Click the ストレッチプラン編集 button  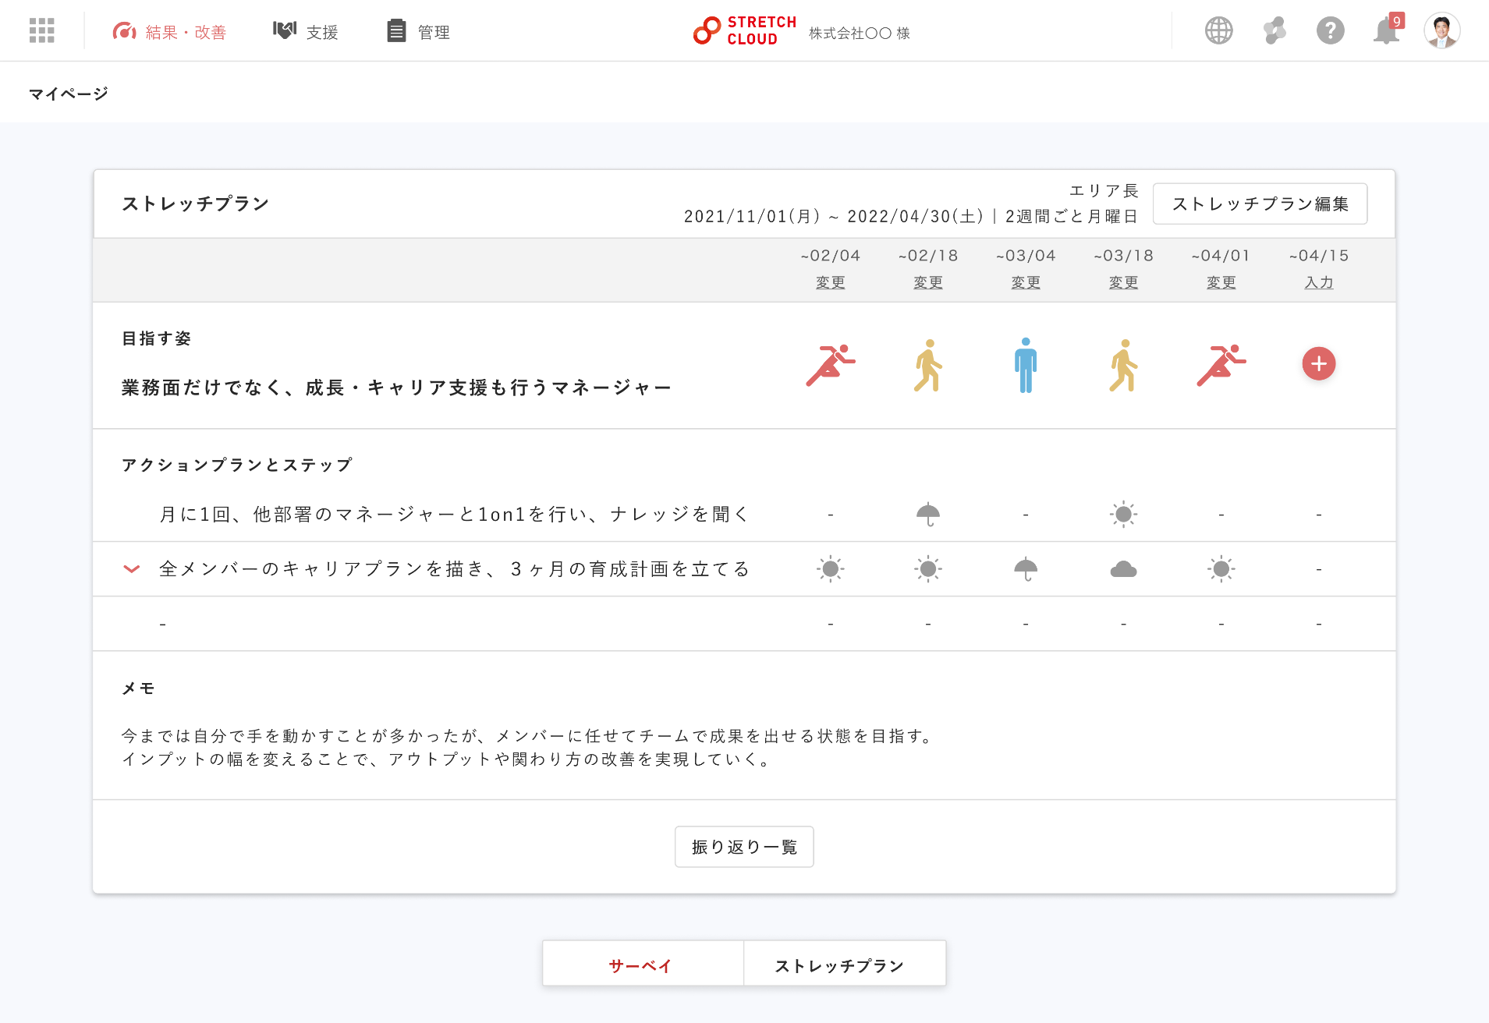[x=1260, y=204]
